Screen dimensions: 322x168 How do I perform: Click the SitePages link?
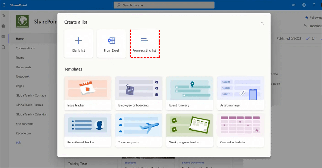[x=131, y=162]
